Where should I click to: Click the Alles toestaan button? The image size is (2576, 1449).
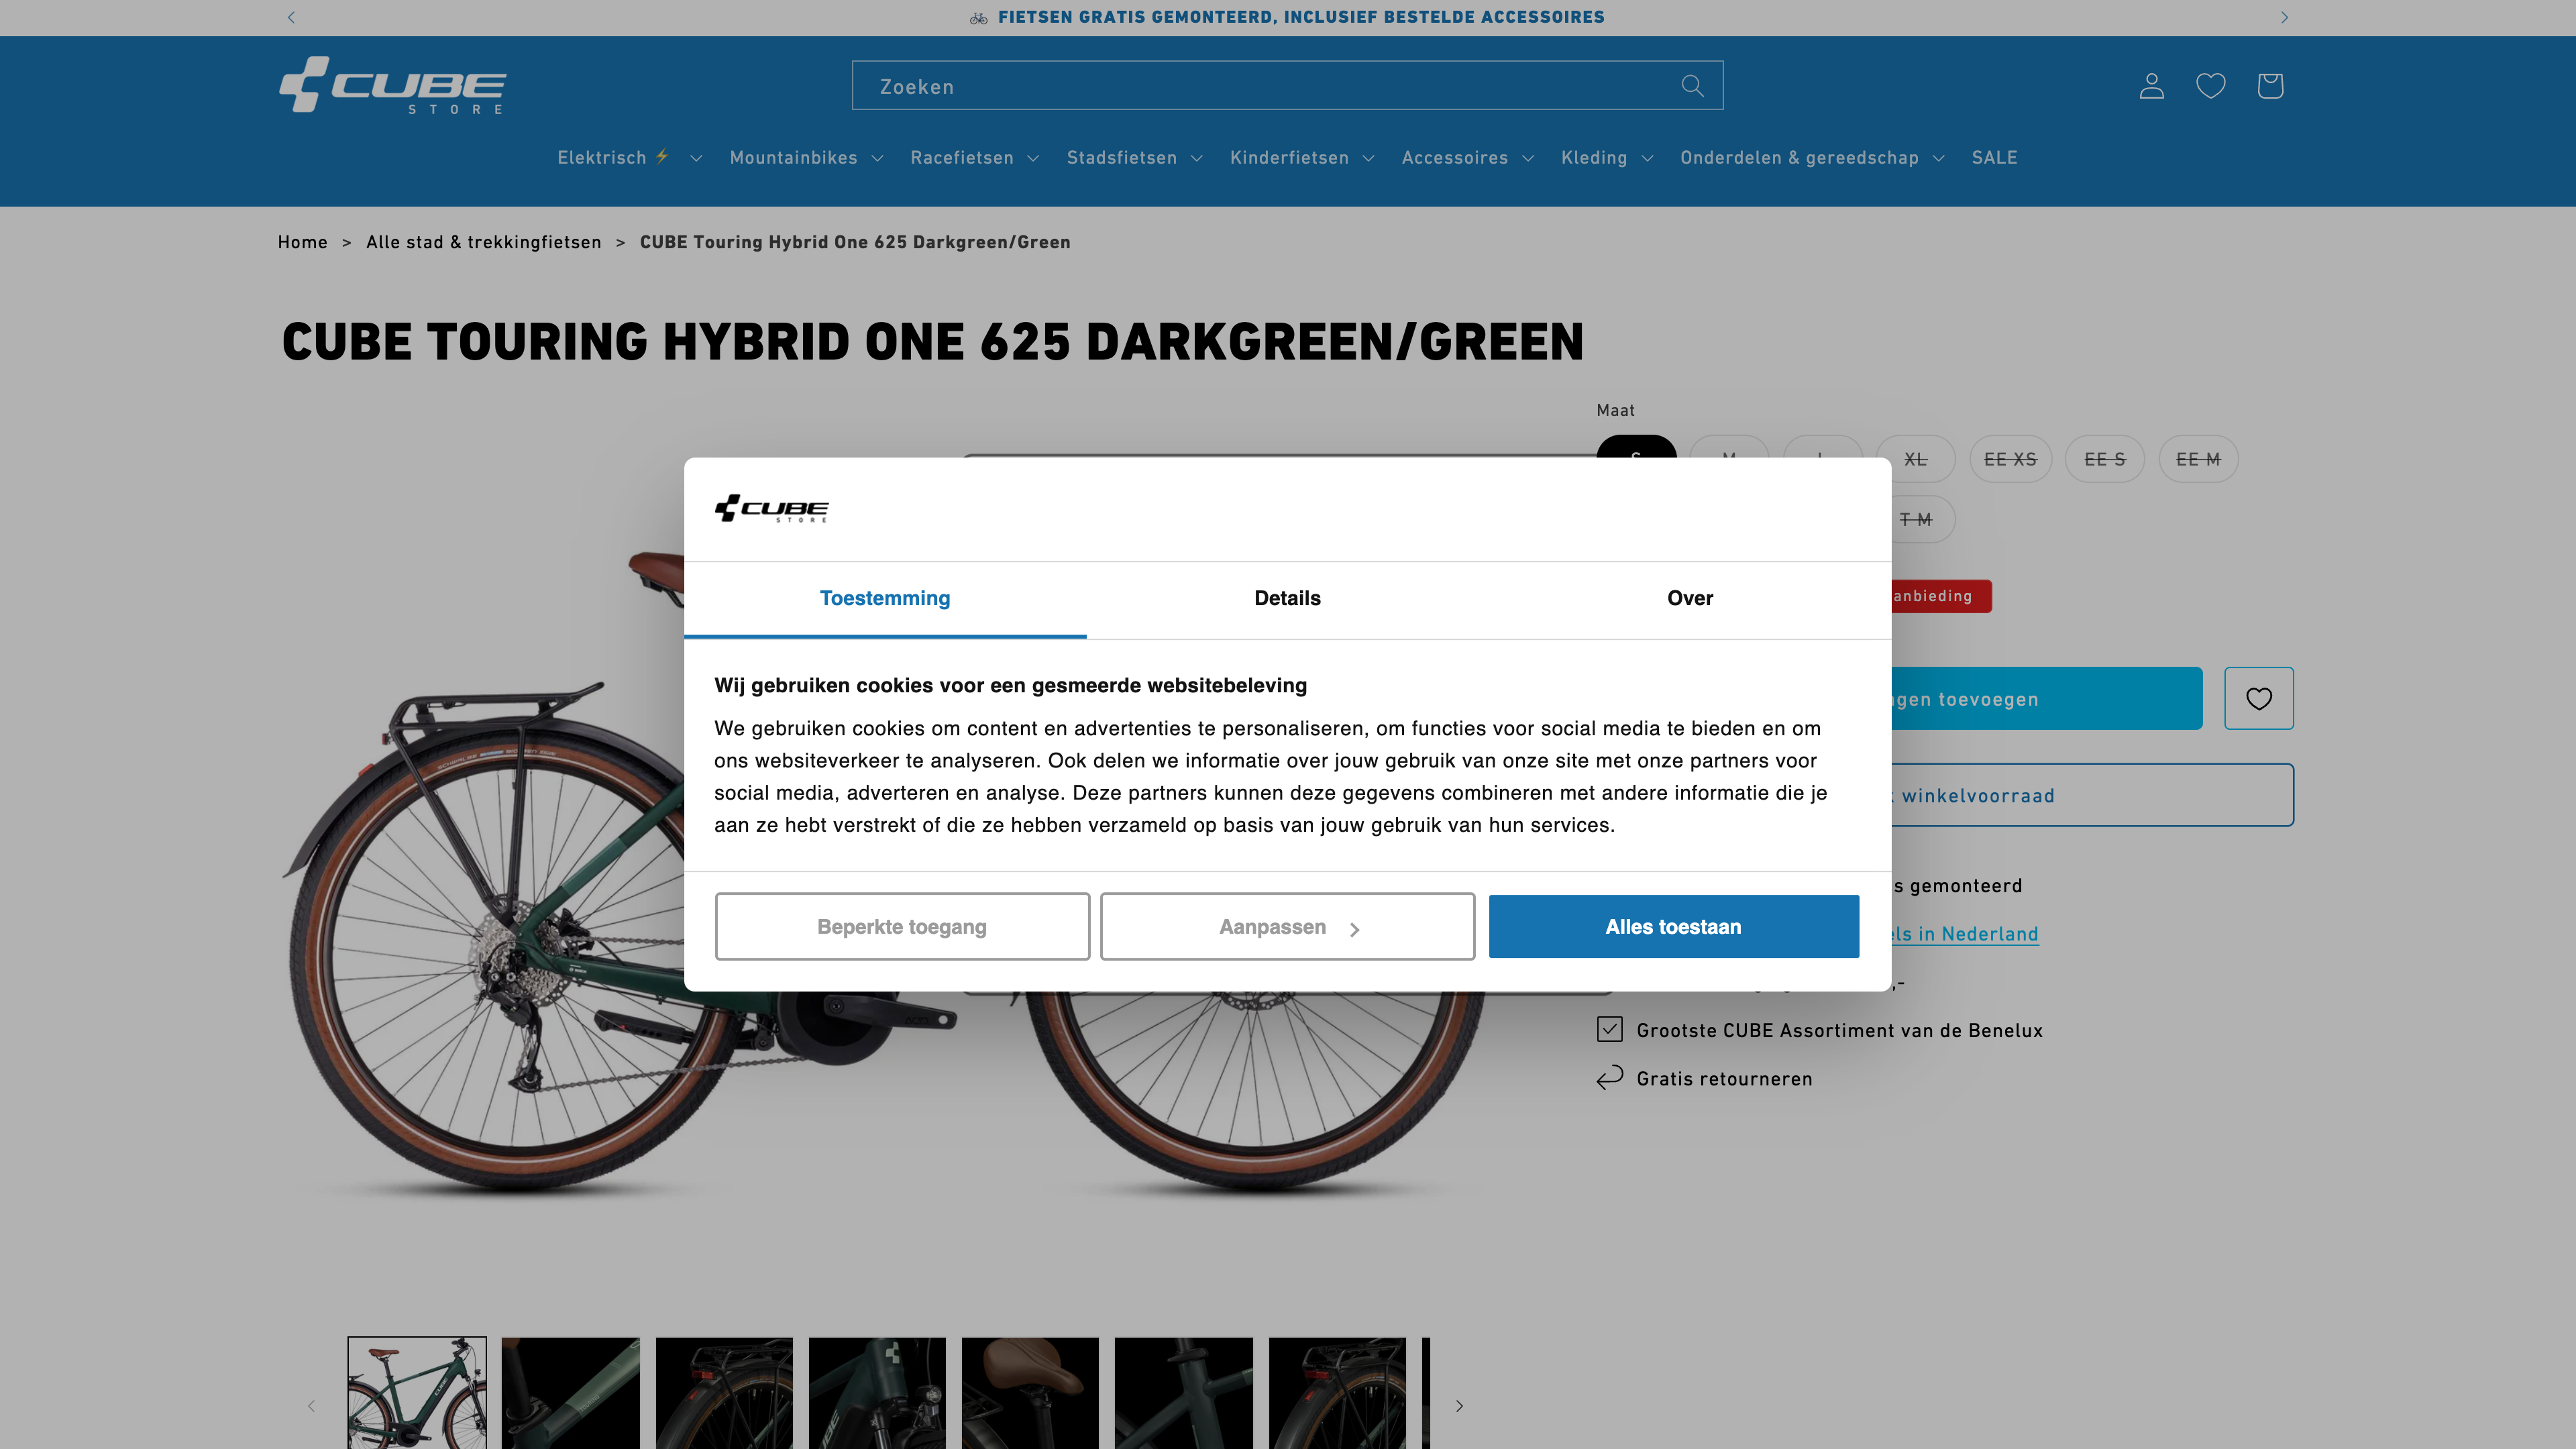tap(1673, 926)
